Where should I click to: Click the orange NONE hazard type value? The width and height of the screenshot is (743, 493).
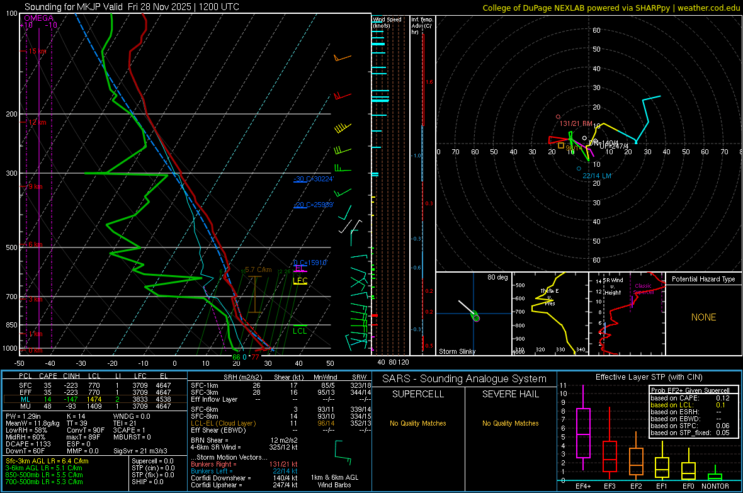[x=703, y=317]
